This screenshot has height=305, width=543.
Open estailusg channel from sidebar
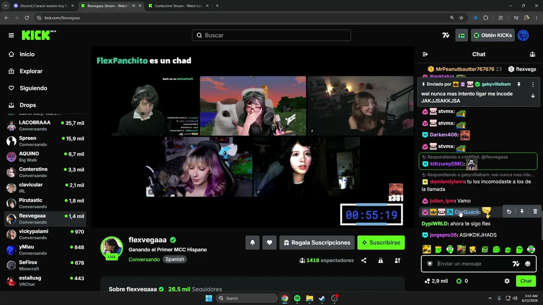45,281
